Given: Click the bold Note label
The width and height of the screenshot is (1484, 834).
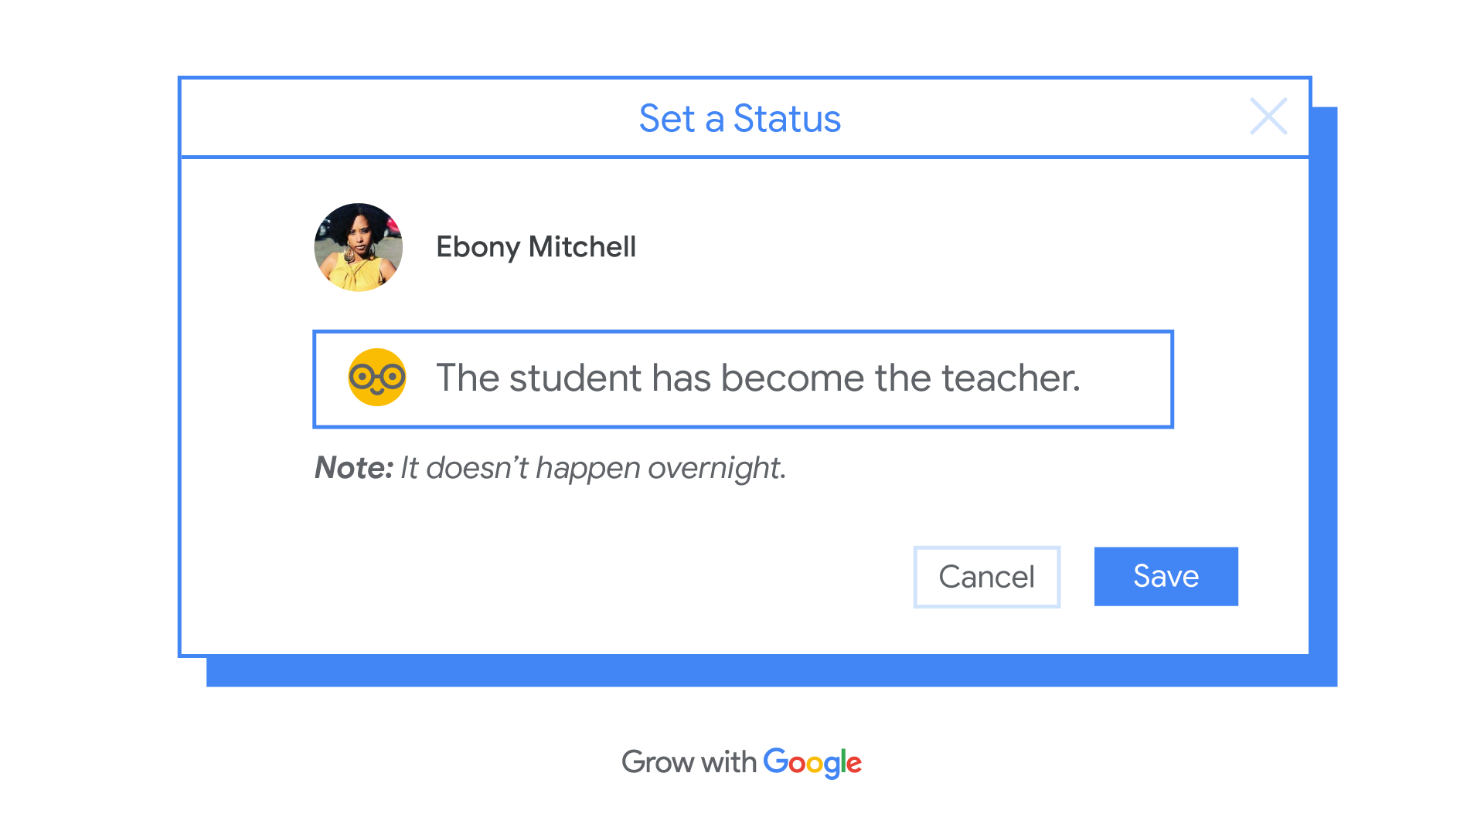Looking at the screenshot, I should pyautogui.click(x=354, y=467).
